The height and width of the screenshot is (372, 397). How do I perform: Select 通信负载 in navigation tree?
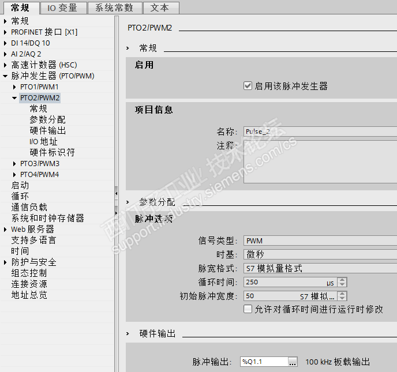[x=29, y=207]
